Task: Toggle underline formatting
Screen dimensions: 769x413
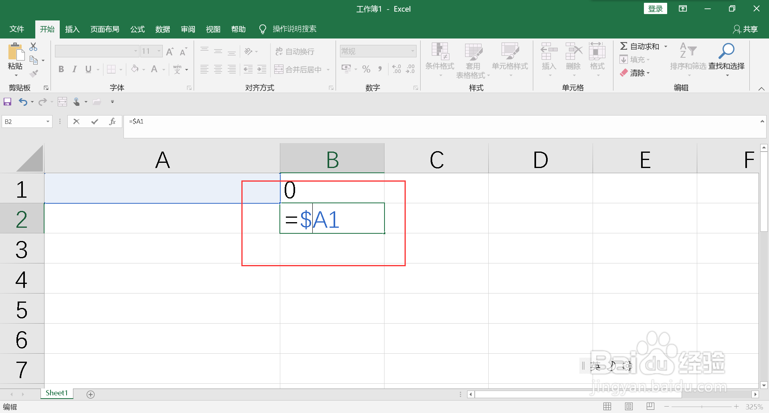Action: [88, 69]
